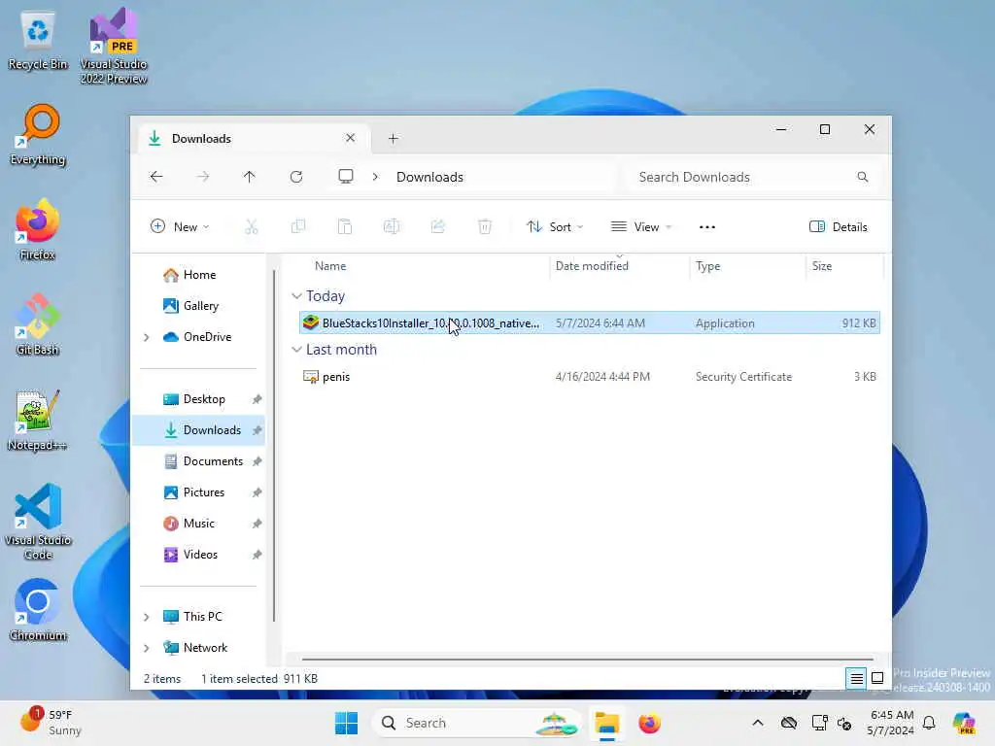The height and width of the screenshot is (746, 995).
Task: Click the Copy icon in toolbar
Action: [x=297, y=226]
